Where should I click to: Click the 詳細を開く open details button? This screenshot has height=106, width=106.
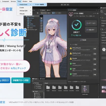pyautogui.click(x=91, y=30)
